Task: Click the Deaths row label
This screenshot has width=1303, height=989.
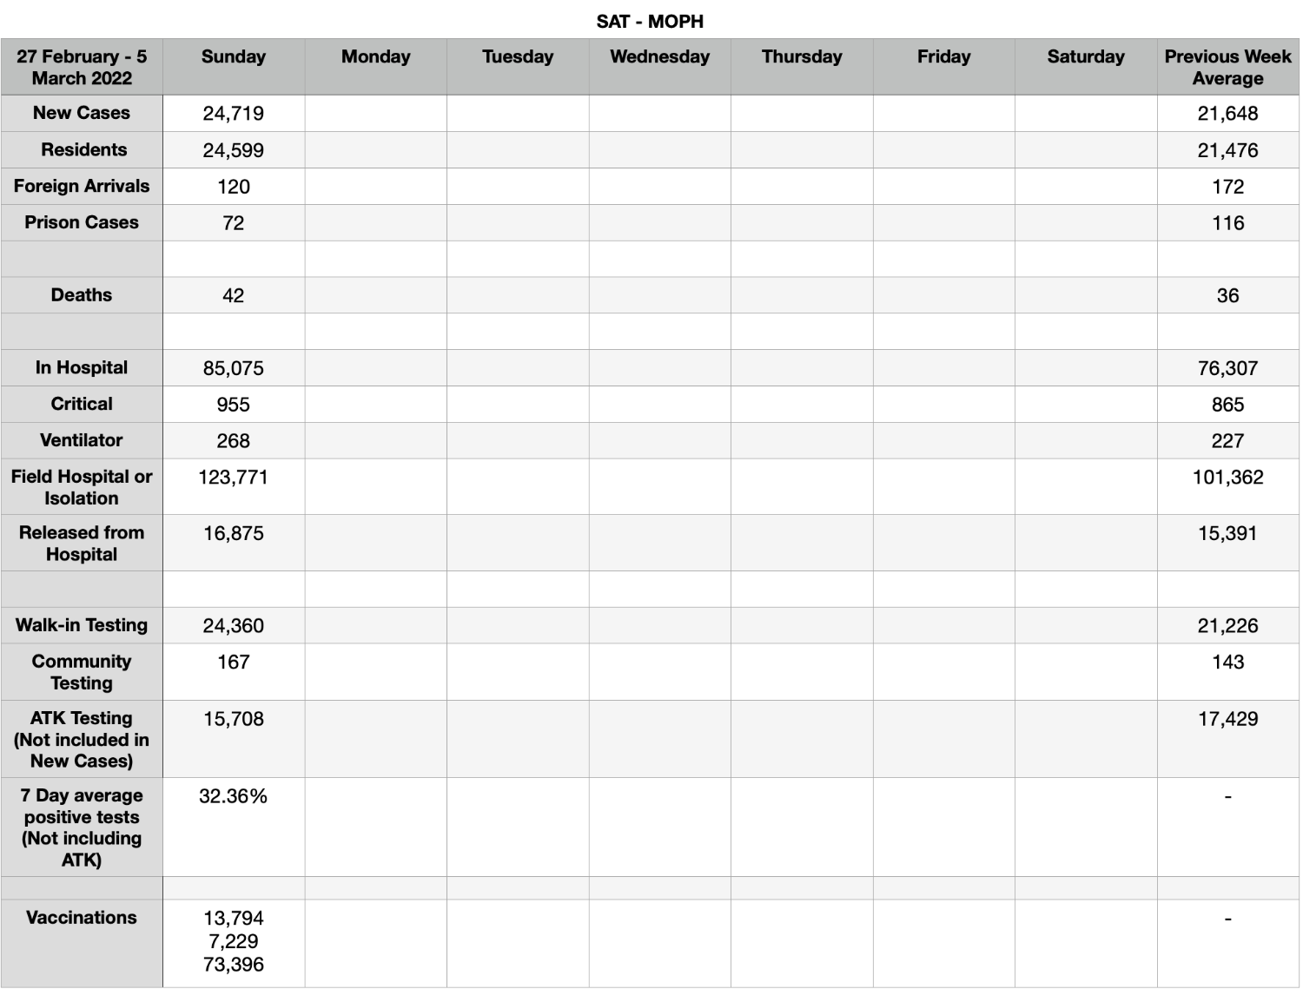Action: (x=82, y=295)
